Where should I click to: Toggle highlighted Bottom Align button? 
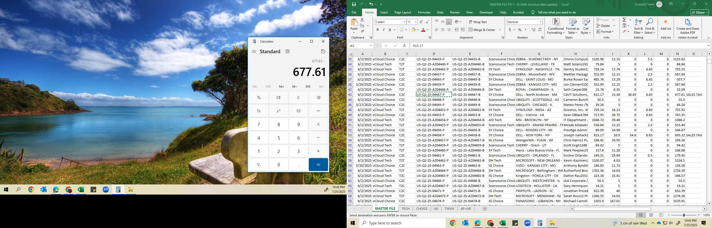pyautogui.click(x=449, y=22)
